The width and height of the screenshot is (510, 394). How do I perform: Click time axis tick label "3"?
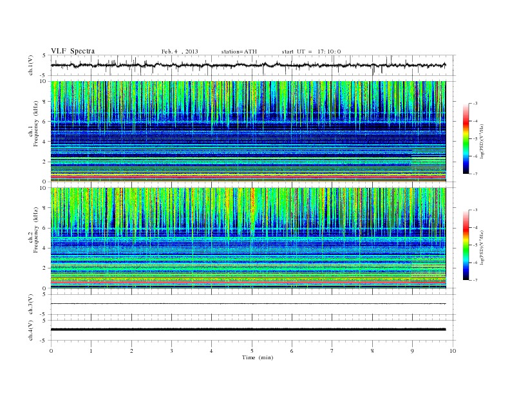pos(171,351)
